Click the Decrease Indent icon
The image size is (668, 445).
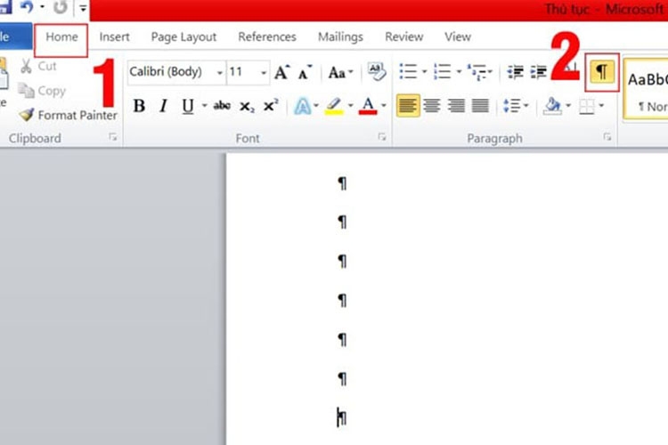pos(515,72)
